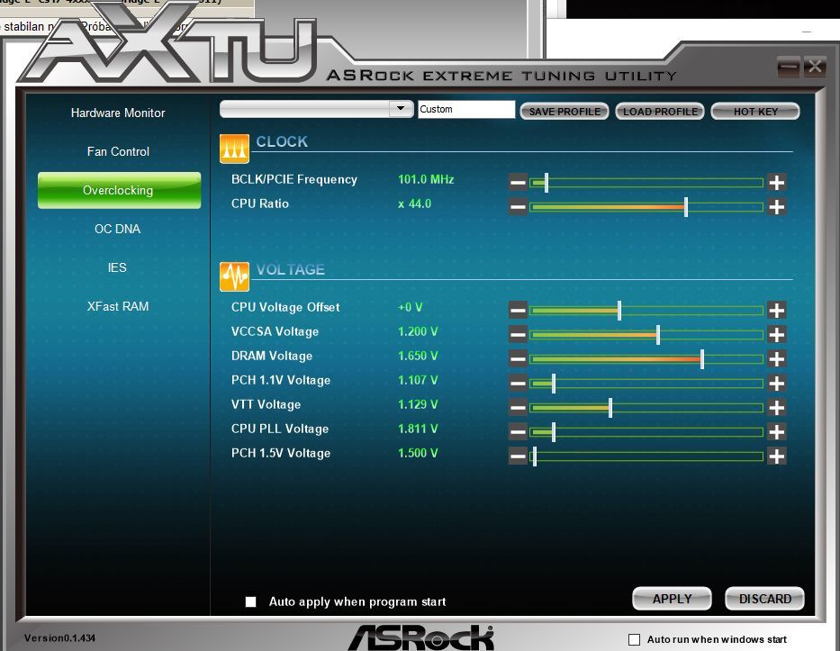
Task: Minimize the AXTU window
Action: click(x=788, y=67)
